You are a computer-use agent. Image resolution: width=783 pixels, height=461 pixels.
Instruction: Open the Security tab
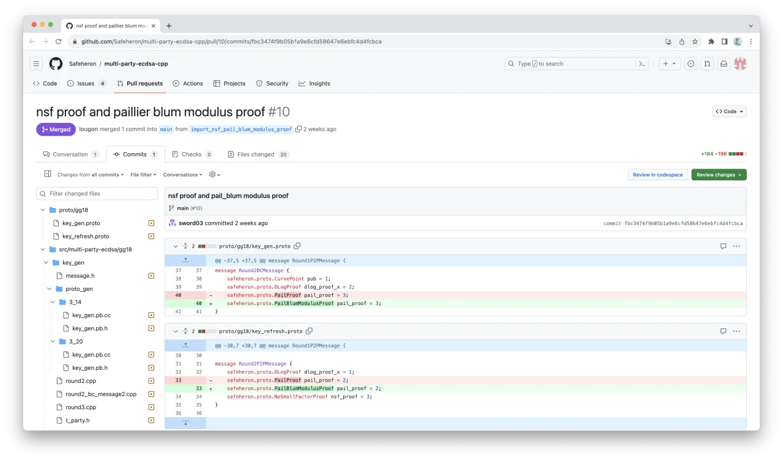[272, 83]
